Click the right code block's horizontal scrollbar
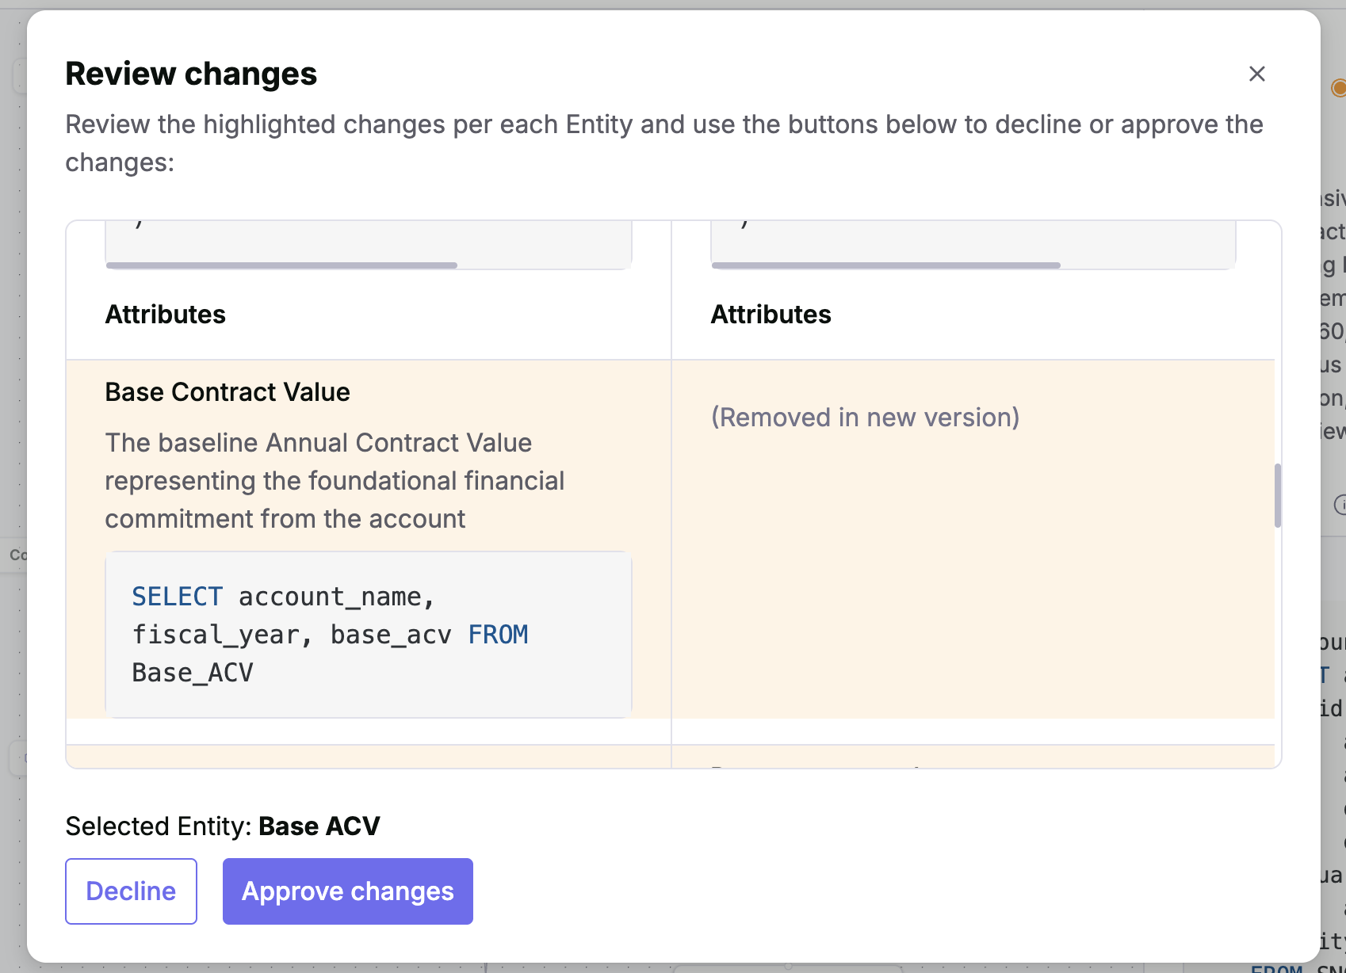 [885, 265]
